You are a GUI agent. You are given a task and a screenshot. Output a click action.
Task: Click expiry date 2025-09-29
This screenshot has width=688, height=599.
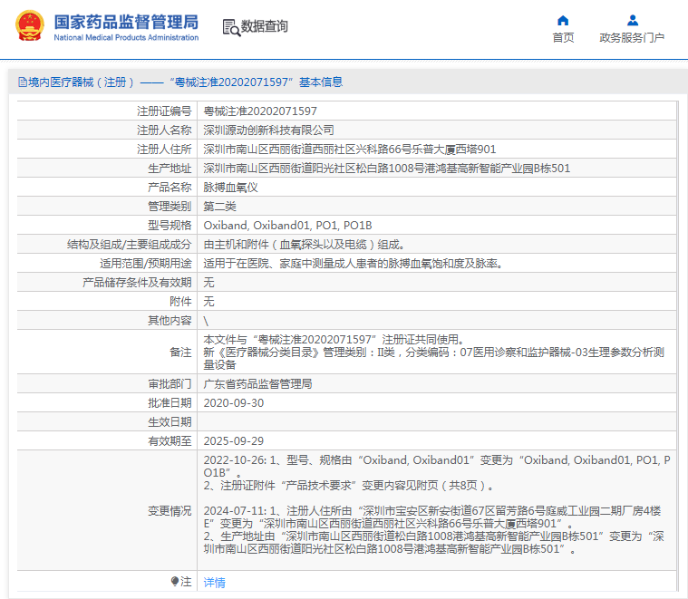pos(234,441)
